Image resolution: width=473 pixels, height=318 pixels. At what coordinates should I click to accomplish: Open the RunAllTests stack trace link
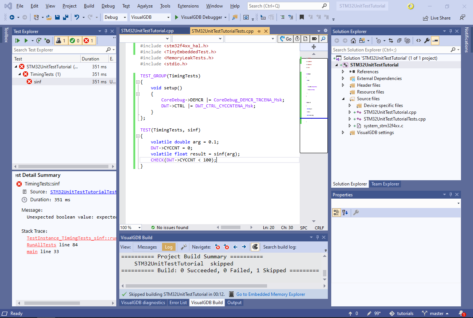click(41, 245)
